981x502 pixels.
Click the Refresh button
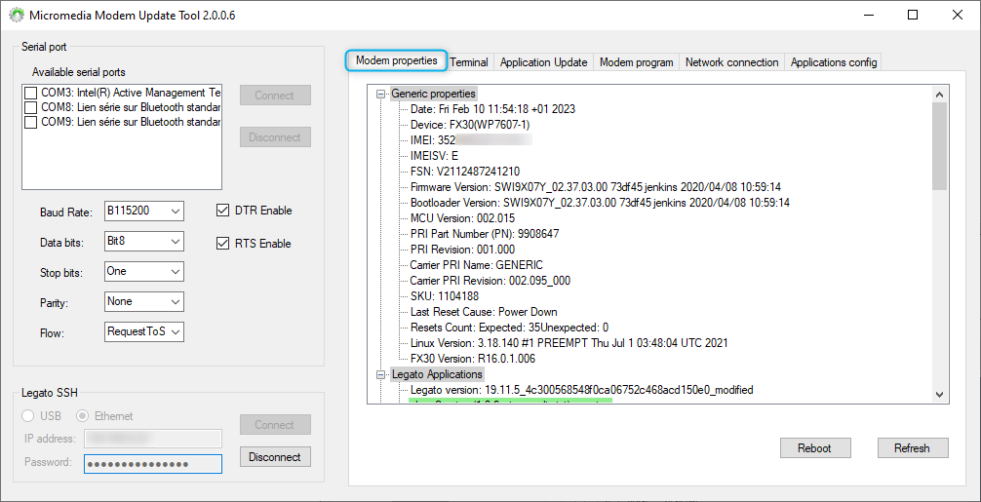click(x=911, y=448)
